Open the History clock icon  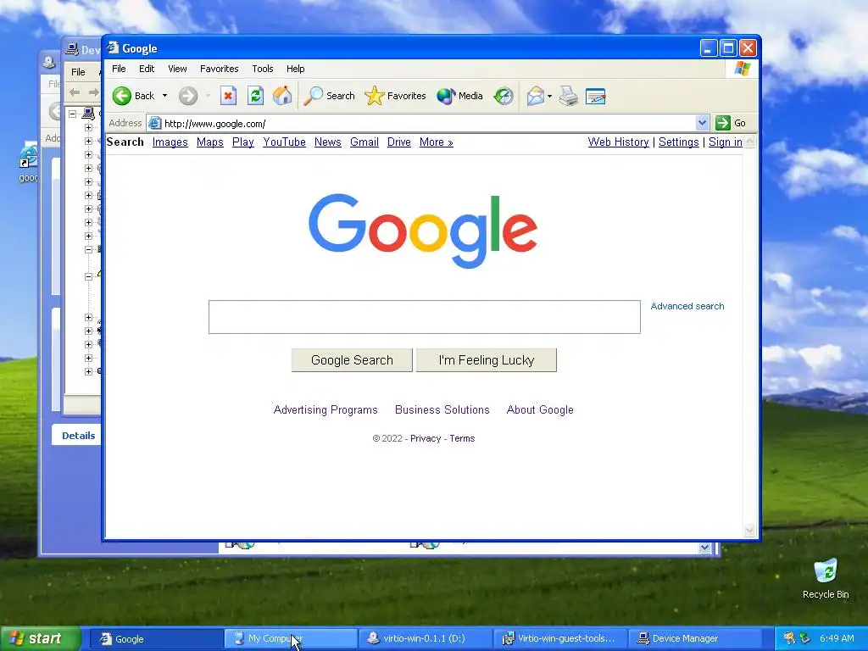click(x=504, y=96)
